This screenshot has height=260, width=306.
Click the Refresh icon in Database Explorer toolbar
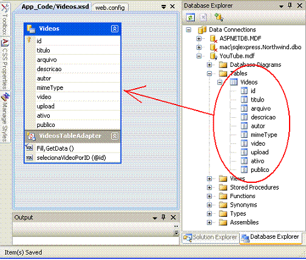click(190, 18)
